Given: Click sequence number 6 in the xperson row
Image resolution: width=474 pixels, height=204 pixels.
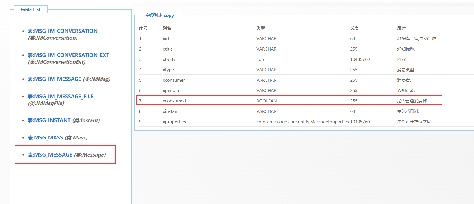Looking at the screenshot, I should (x=140, y=91).
